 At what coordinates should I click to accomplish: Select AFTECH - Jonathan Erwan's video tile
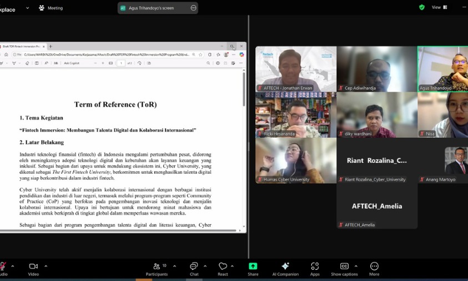[x=295, y=68]
